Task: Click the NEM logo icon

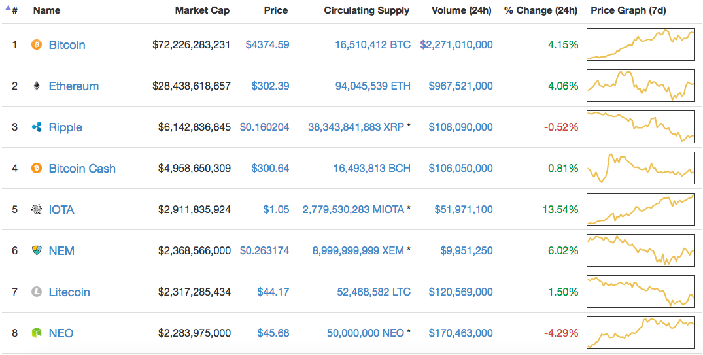Action: click(x=37, y=250)
